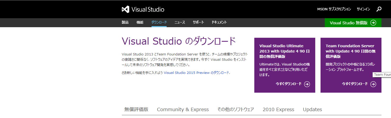391x118 pixels.
Task: Click arrow icon on Visual Studio 無償版 button
Action: [x=373, y=23]
